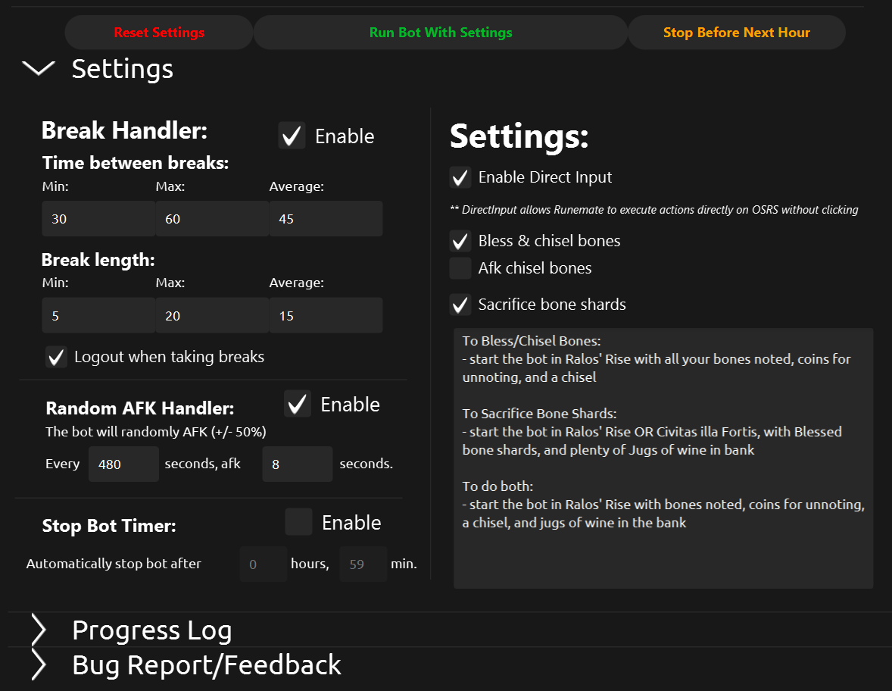
Task: Expand the Progress Log section
Action: coord(39,630)
